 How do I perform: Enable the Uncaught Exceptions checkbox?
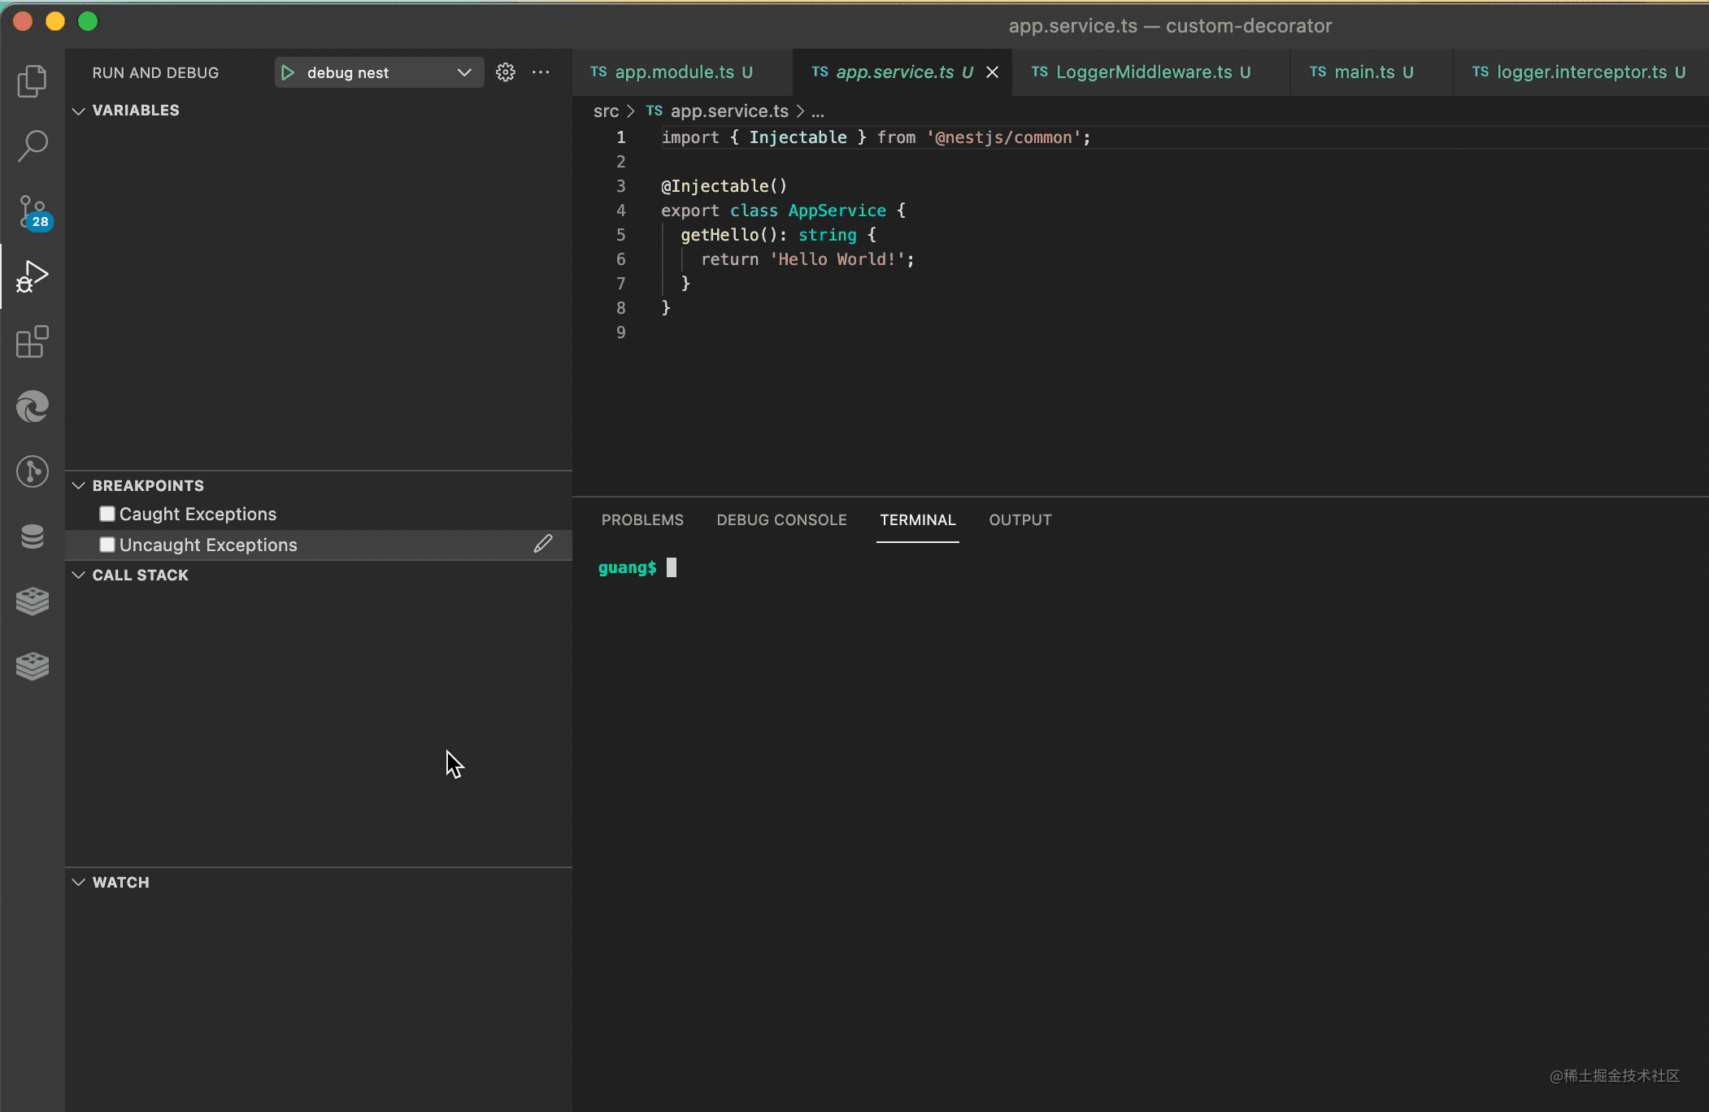pos(107,545)
